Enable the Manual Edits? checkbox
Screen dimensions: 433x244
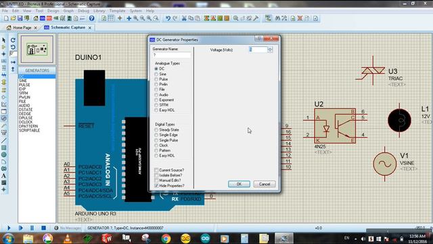[156, 180]
